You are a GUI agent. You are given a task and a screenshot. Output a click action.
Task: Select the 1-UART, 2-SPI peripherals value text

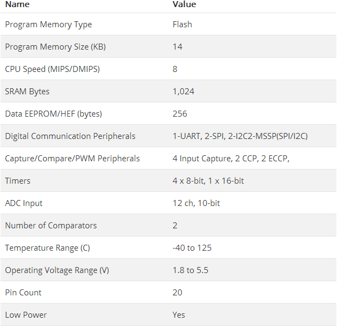[240, 136]
